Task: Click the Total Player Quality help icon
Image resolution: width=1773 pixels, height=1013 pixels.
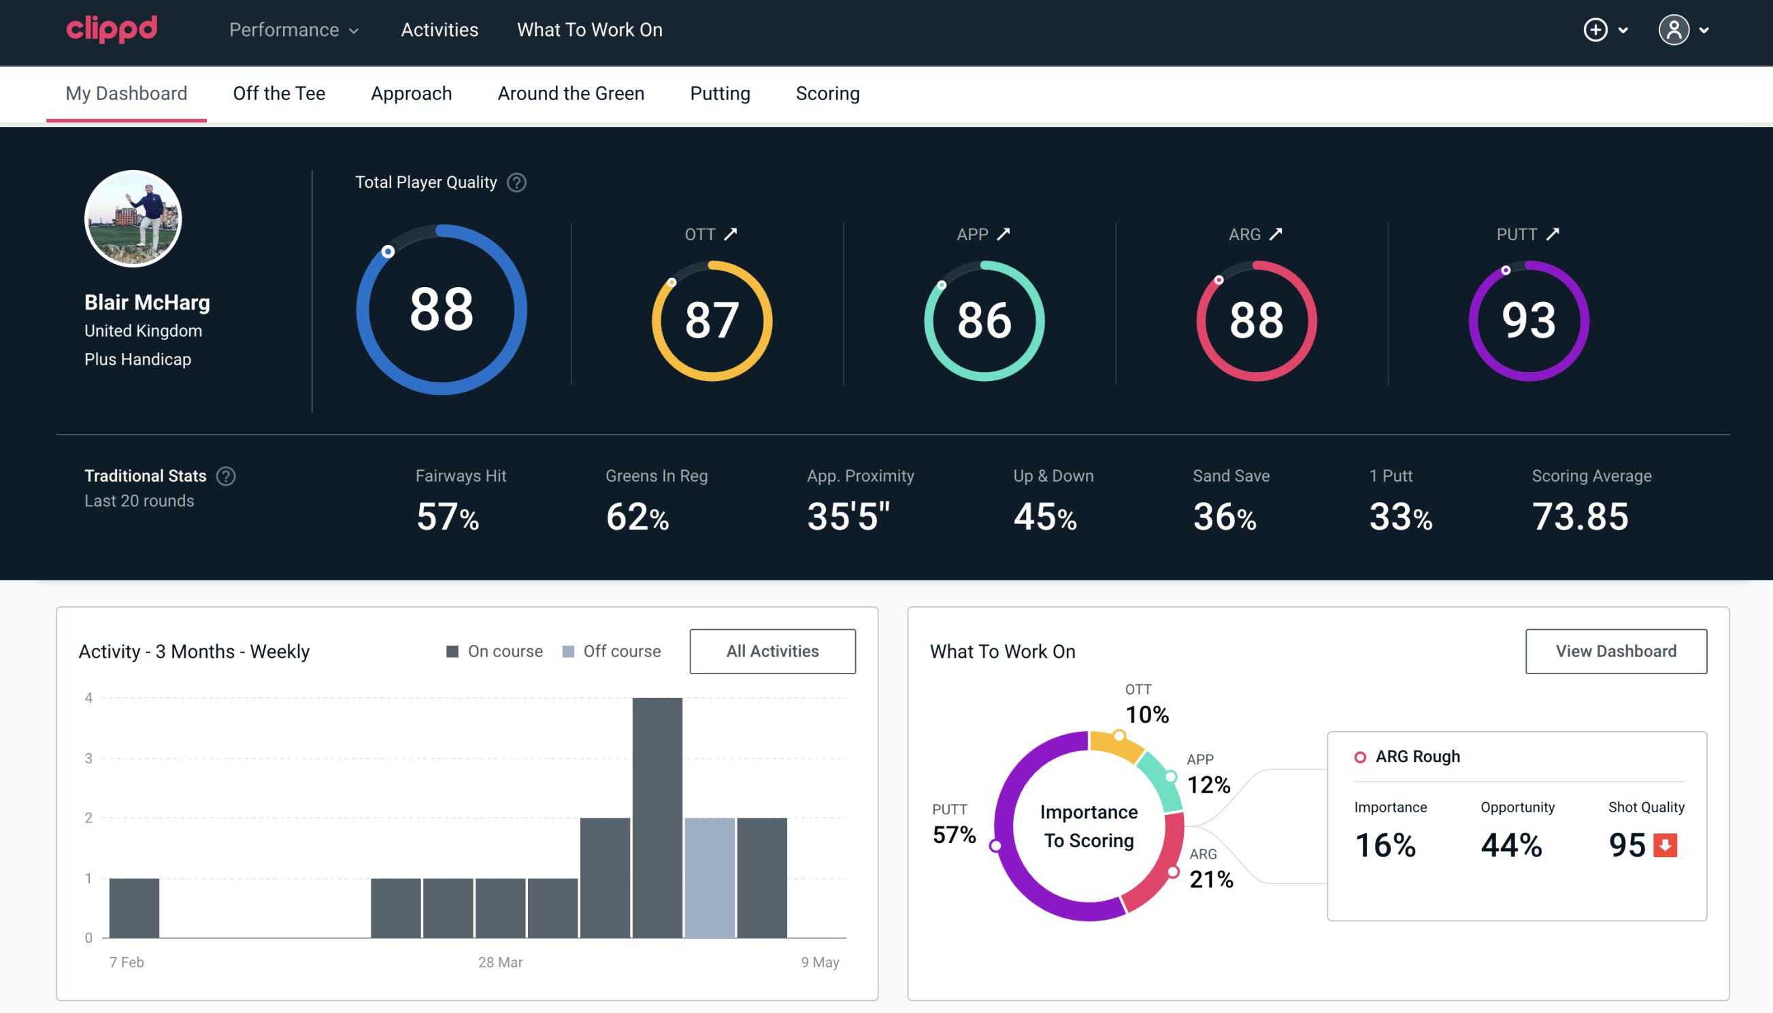Action: pos(515,182)
